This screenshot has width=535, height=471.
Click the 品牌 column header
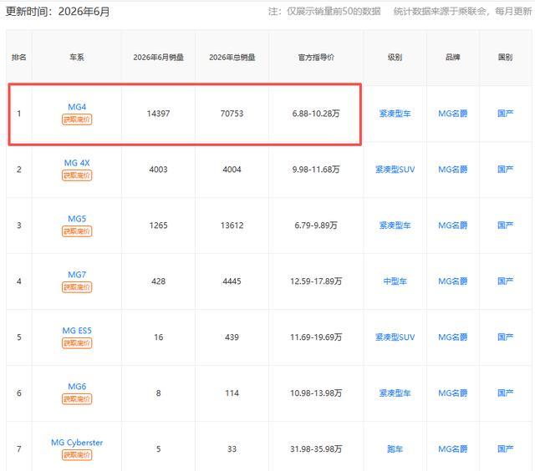pos(453,58)
